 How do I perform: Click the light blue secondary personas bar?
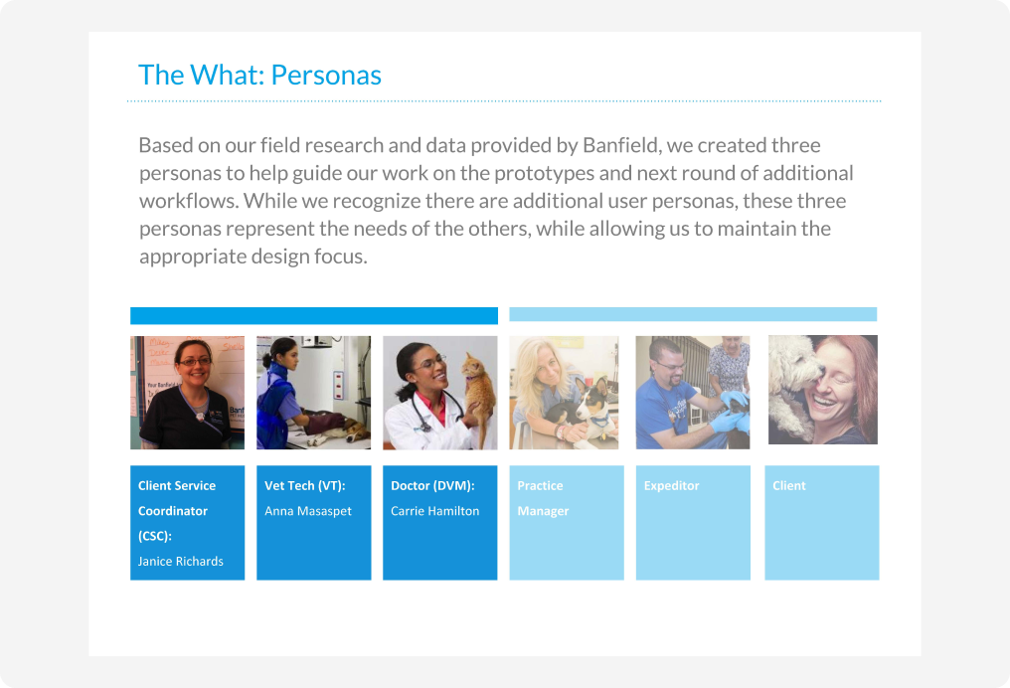tap(693, 314)
